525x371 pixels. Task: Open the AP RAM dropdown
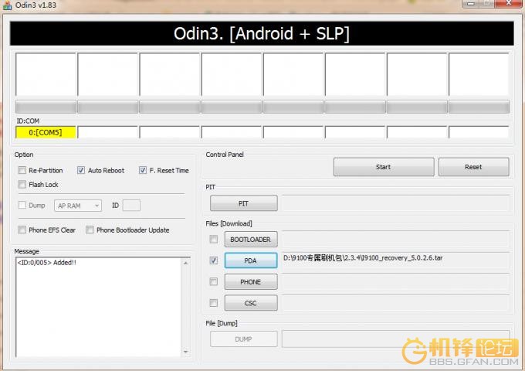[78, 206]
